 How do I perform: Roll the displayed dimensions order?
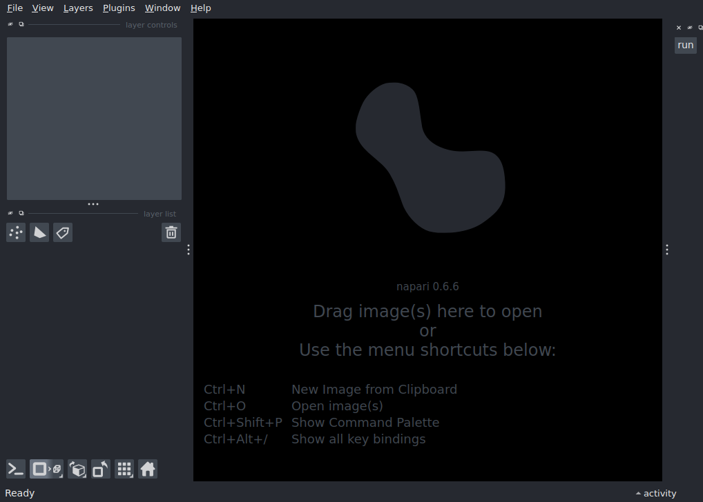77,469
